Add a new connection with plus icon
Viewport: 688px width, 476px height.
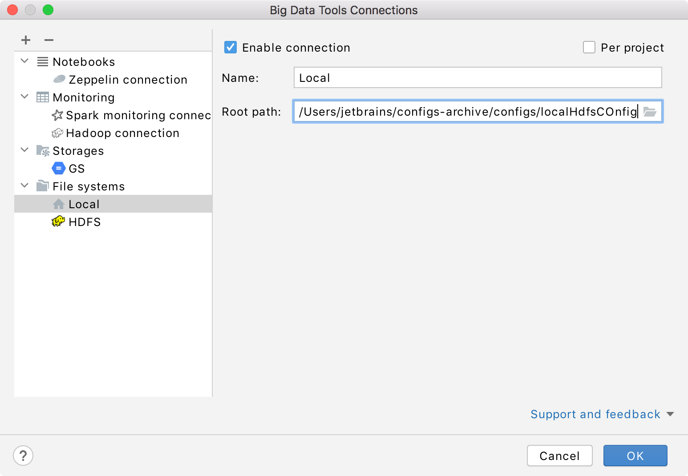[x=26, y=40]
